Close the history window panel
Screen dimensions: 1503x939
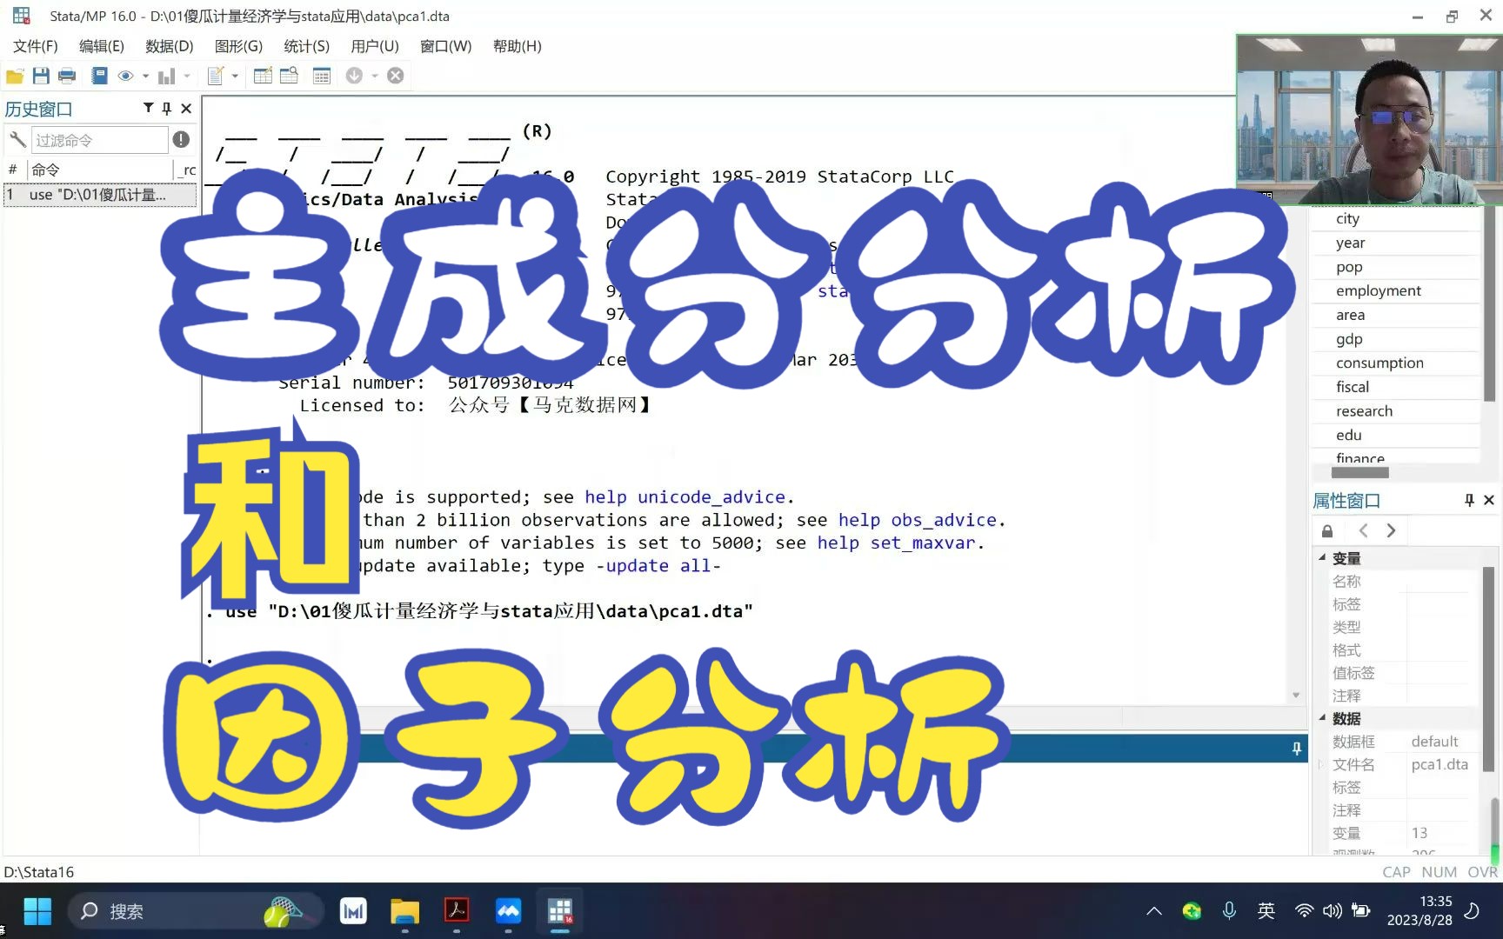click(x=186, y=108)
